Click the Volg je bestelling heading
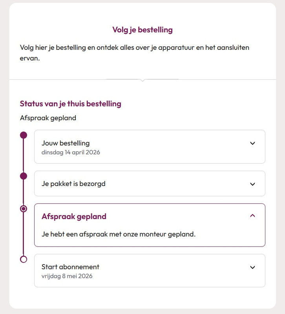Image resolution: width=285 pixels, height=314 pixels. pos(142,30)
